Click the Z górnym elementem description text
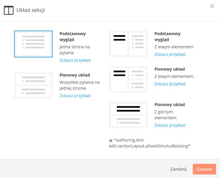220x178 pixels. click(x=165, y=115)
